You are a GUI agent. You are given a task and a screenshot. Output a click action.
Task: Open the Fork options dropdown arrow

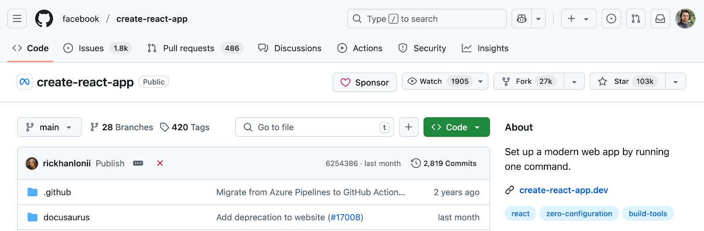(574, 81)
